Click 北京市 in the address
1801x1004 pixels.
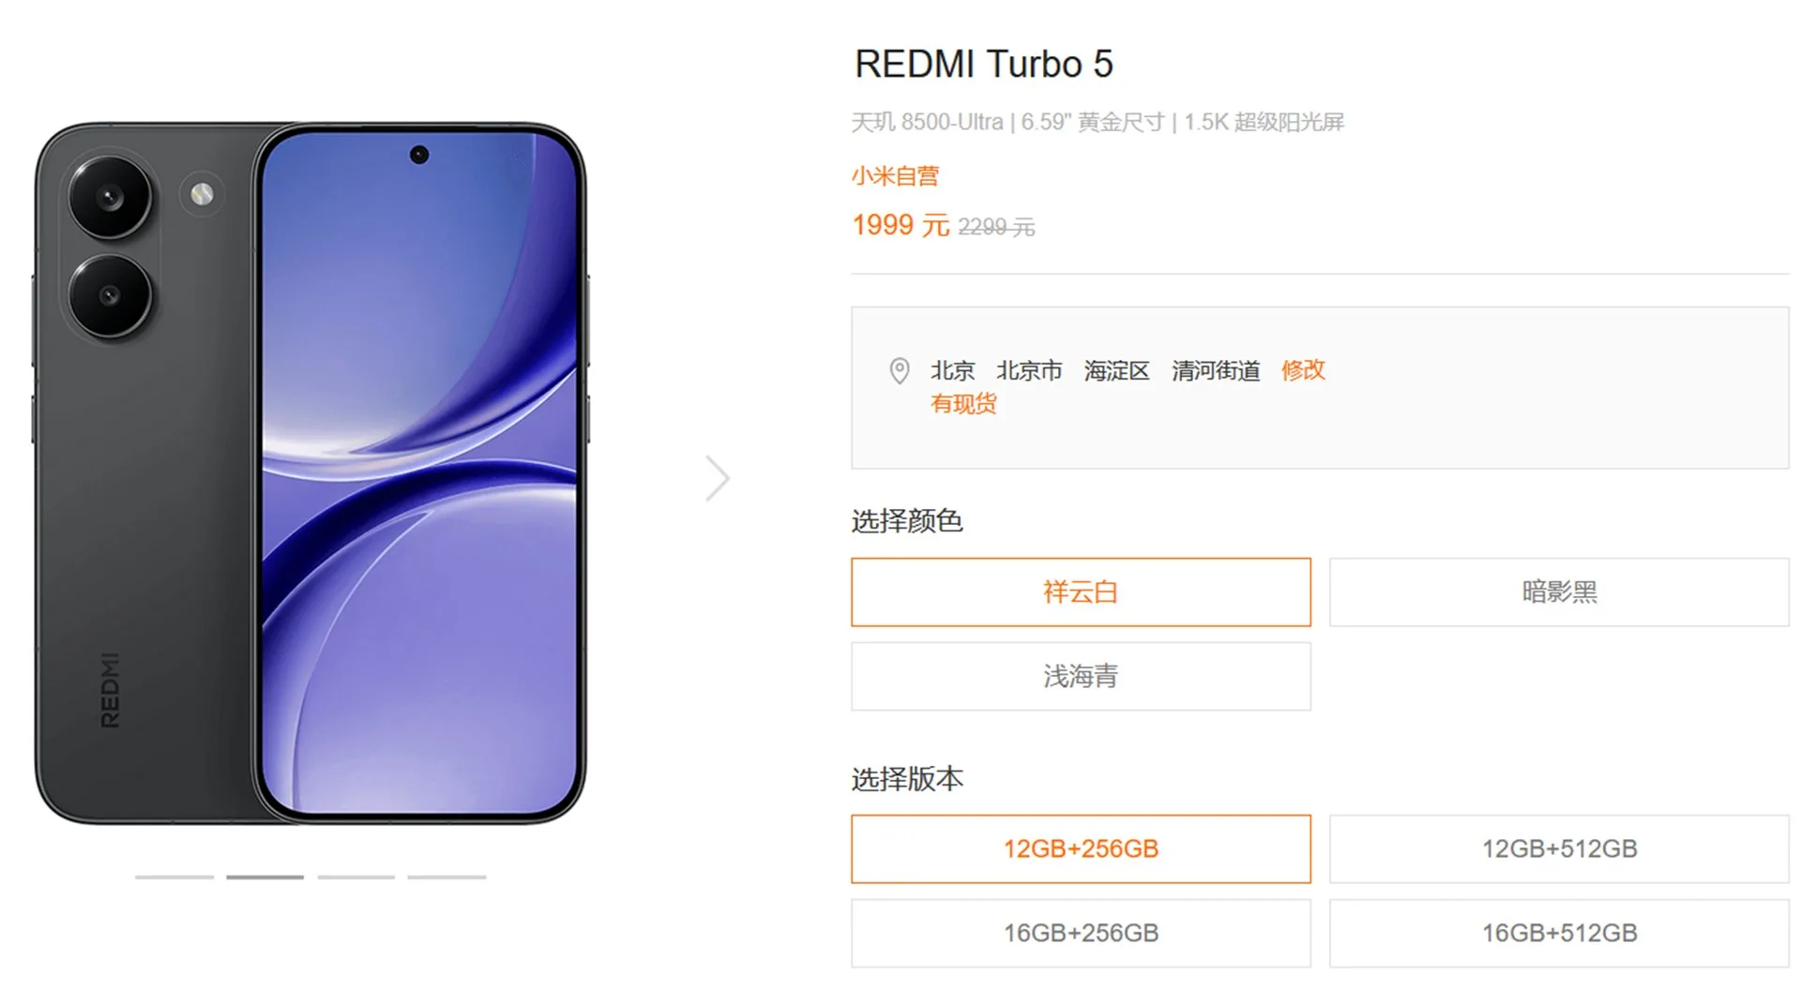pyautogui.click(x=1029, y=370)
